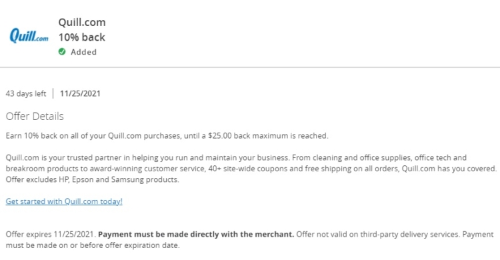Click the $25.00 back maximum amount
Viewport: 500px width, 260px height.
tap(220, 135)
